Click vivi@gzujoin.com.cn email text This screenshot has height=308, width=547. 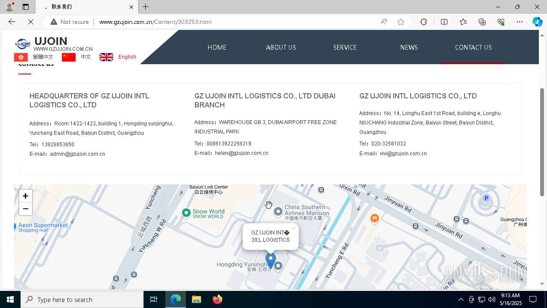point(403,154)
